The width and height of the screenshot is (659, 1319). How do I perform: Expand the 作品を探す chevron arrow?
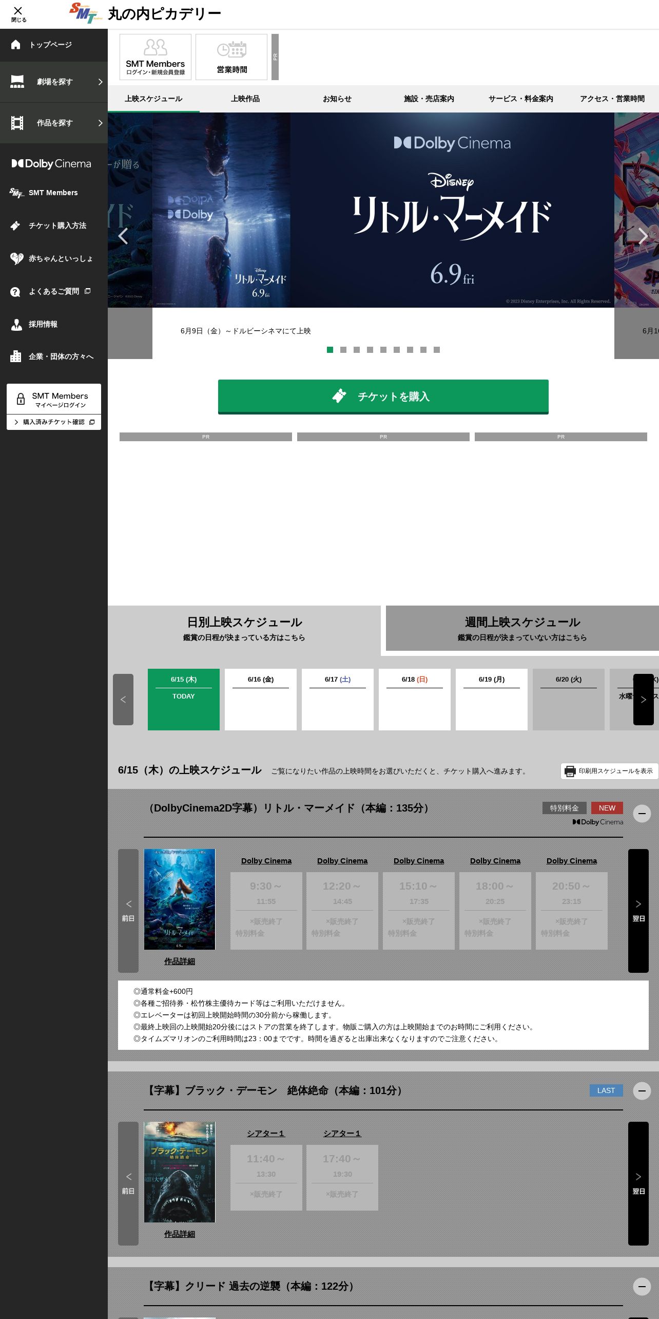(100, 123)
